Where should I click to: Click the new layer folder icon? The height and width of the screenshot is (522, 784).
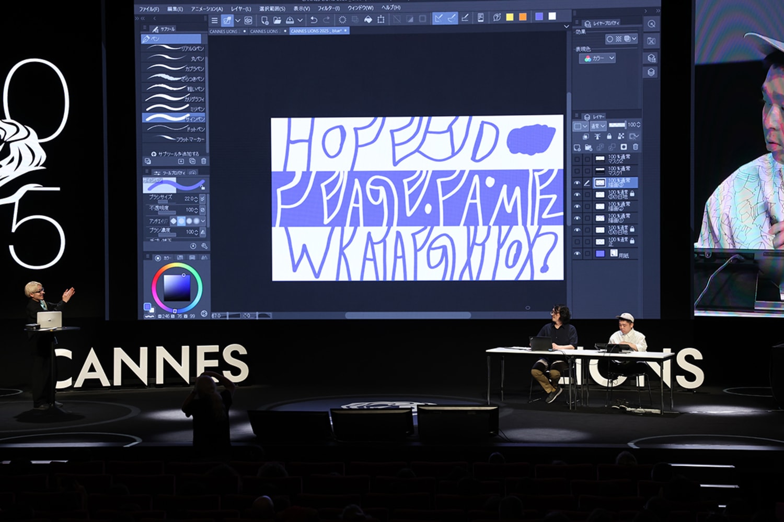point(589,148)
